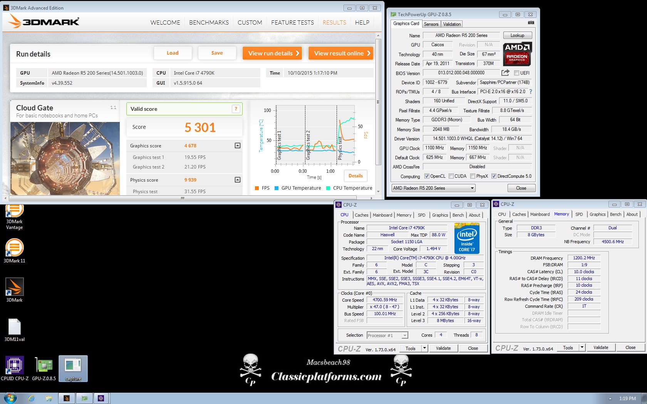Launch Internet Explorer from taskbar

(x=32, y=398)
